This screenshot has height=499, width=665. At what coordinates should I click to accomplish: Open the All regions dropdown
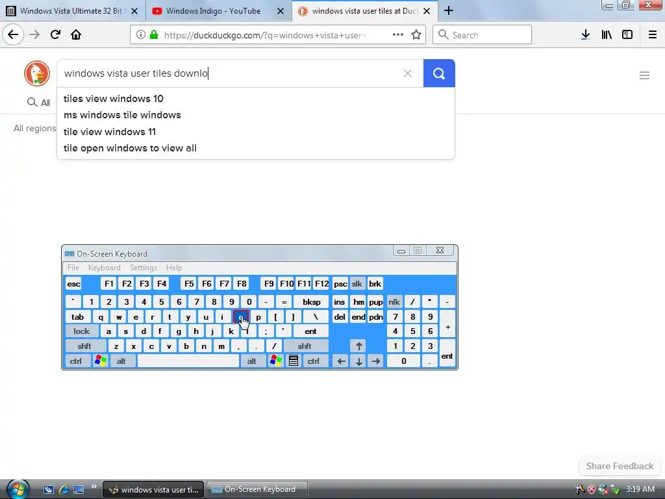click(35, 128)
